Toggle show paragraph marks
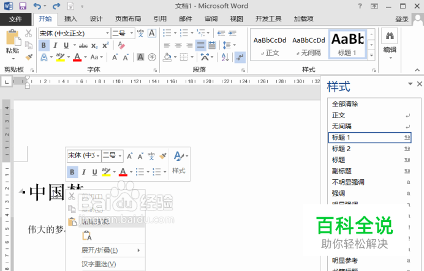Screen dimensions: 424x271 (240, 58)
